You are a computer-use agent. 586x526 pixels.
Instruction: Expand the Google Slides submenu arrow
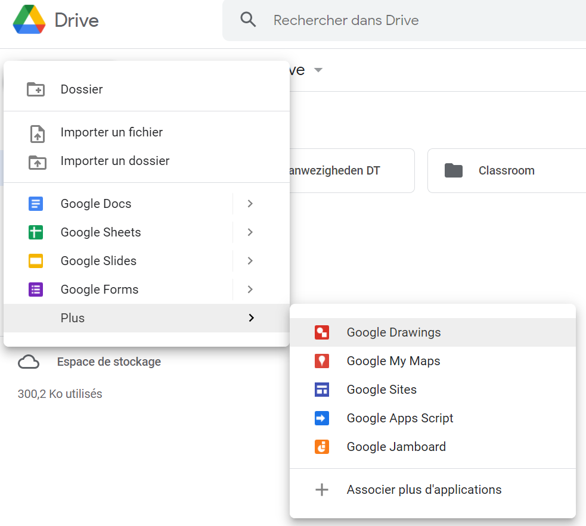point(250,261)
